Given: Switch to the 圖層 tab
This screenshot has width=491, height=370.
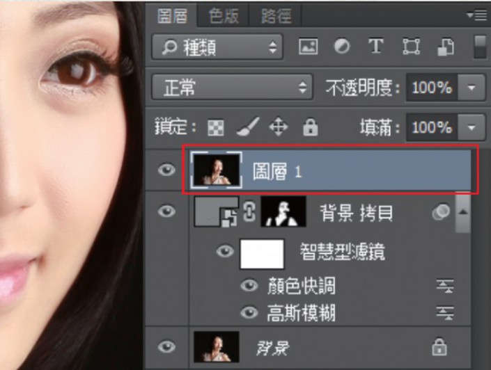Looking at the screenshot, I should [172, 15].
